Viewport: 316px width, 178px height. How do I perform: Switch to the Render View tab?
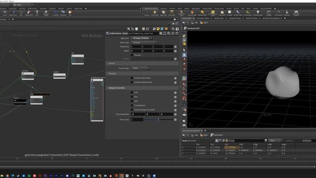[219, 18]
